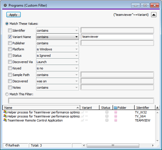This screenshot has height=150, width=162.
Task: Collapse the filter panel with triangle button
Action: tap(154, 15)
